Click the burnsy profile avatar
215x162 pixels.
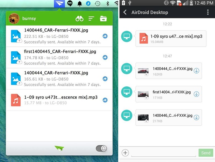tap(14, 19)
